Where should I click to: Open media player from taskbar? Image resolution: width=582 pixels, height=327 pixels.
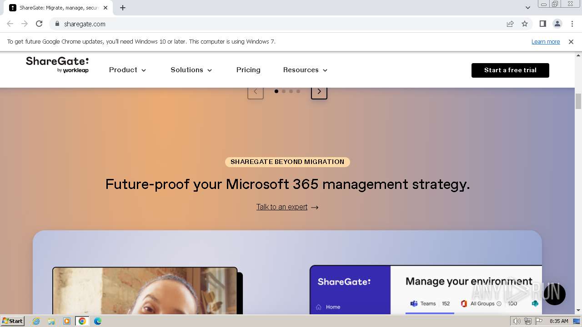point(67,321)
